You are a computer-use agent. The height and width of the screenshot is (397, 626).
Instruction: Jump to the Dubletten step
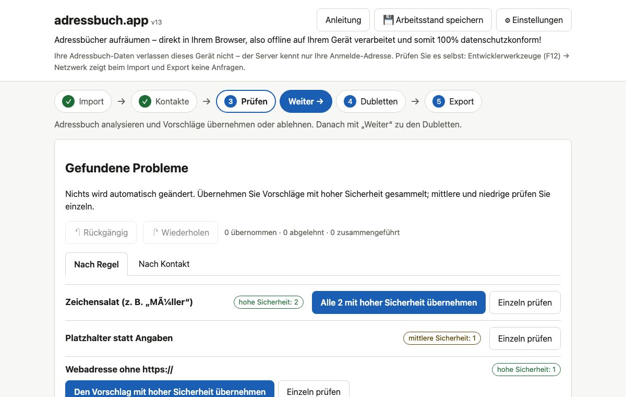pos(371,101)
